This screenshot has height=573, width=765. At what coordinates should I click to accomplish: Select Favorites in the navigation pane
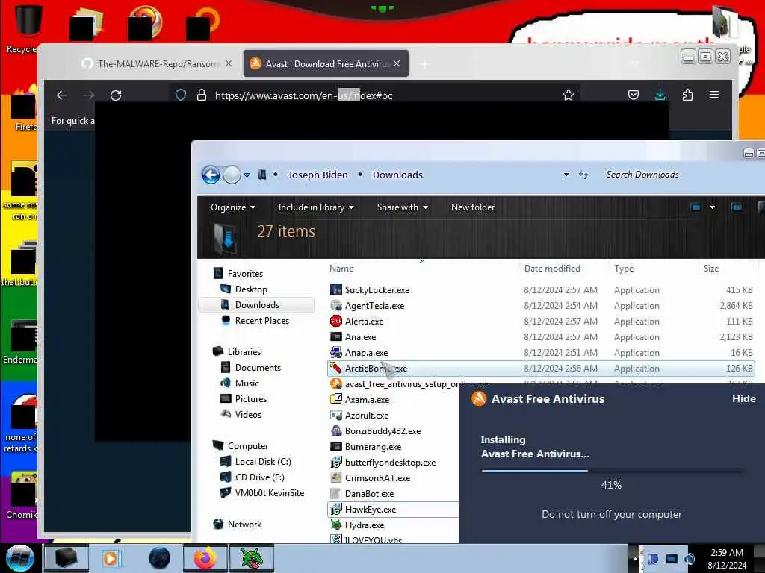point(245,274)
